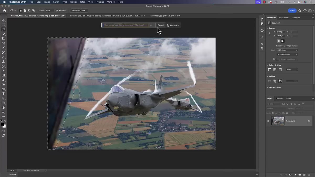Select the Clone Stamp tool
The width and height of the screenshot is (315, 177).
[x=3, y=62]
